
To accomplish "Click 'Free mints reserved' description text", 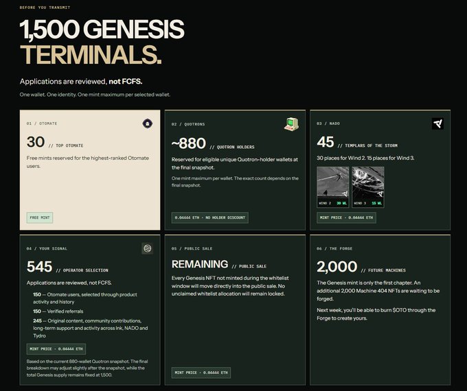I will [88, 162].
